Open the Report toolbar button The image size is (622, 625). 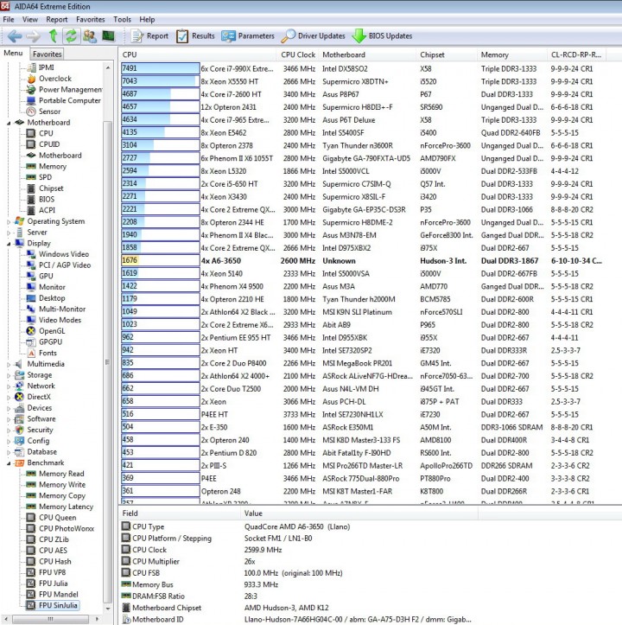click(149, 36)
